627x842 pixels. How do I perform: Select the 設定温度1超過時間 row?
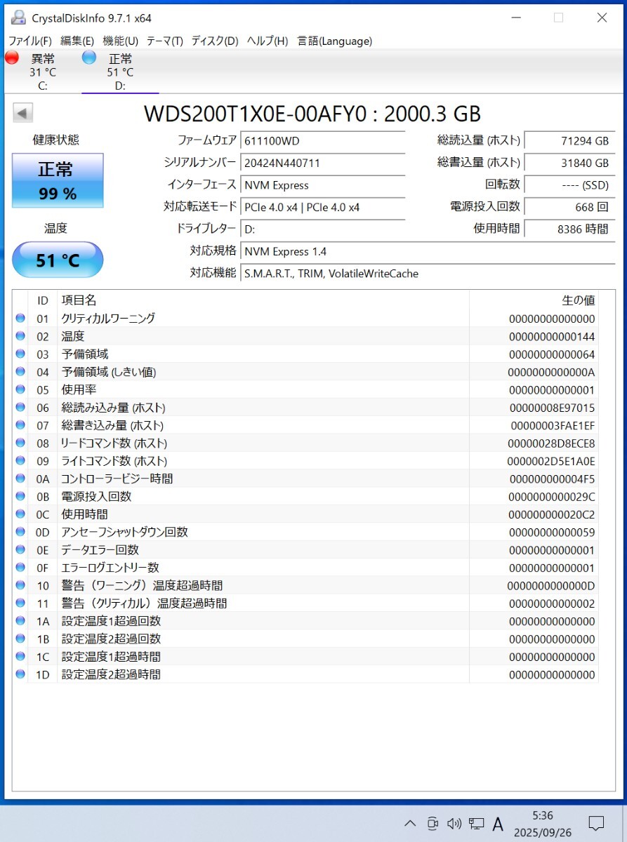tap(306, 657)
